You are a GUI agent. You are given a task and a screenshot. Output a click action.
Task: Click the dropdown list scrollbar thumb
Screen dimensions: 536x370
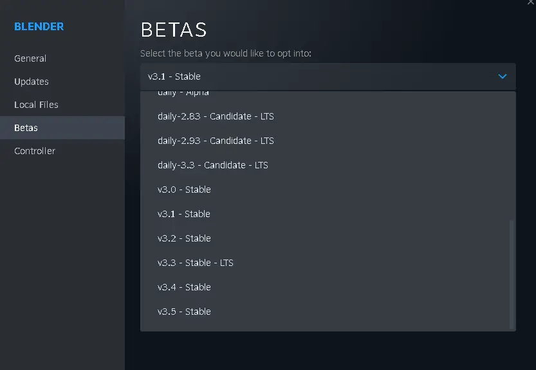(512, 274)
